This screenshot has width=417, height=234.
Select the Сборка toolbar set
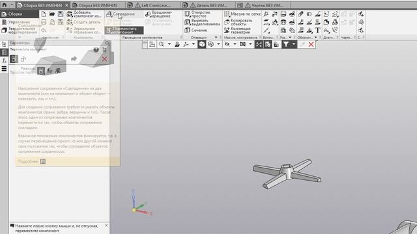[20, 14]
